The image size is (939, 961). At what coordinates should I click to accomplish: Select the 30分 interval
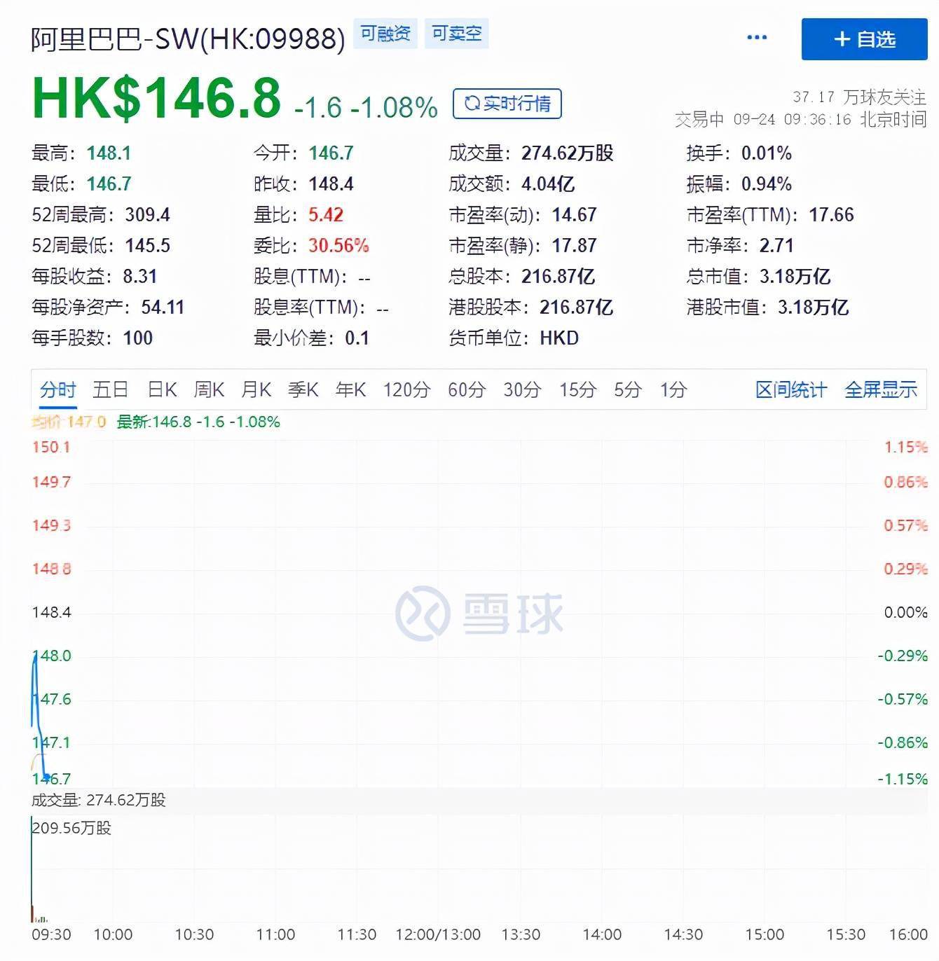click(x=522, y=389)
